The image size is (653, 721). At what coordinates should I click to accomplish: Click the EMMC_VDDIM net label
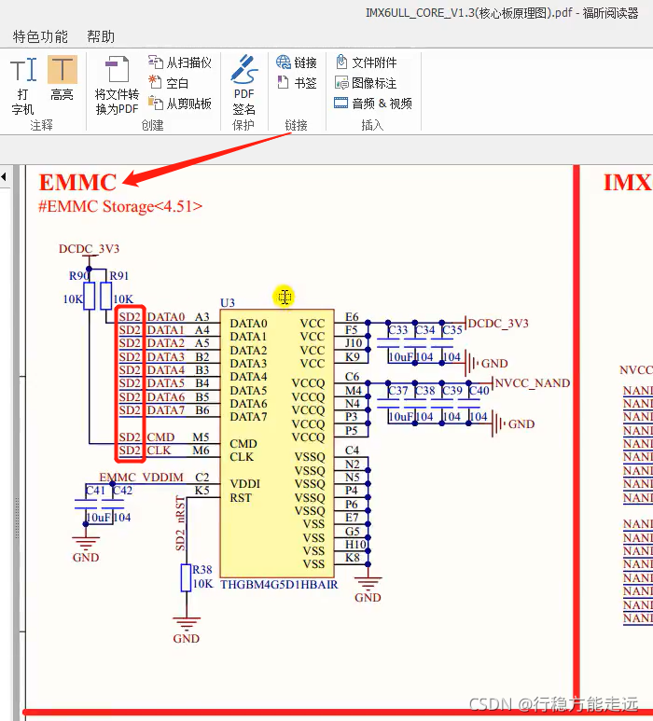pyautogui.click(x=141, y=478)
